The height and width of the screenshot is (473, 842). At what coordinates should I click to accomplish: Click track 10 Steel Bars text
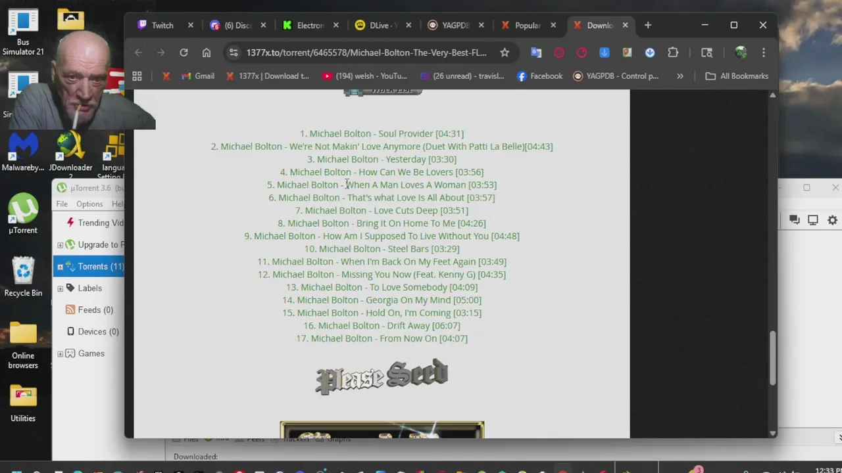pyautogui.click(x=382, y=249)
